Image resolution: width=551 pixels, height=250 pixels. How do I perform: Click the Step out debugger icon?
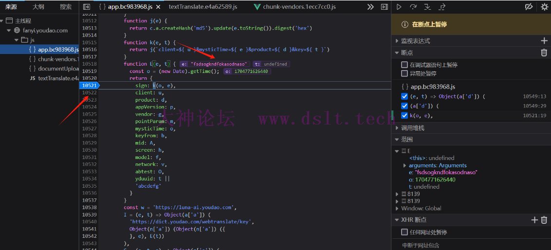(442, 7)
